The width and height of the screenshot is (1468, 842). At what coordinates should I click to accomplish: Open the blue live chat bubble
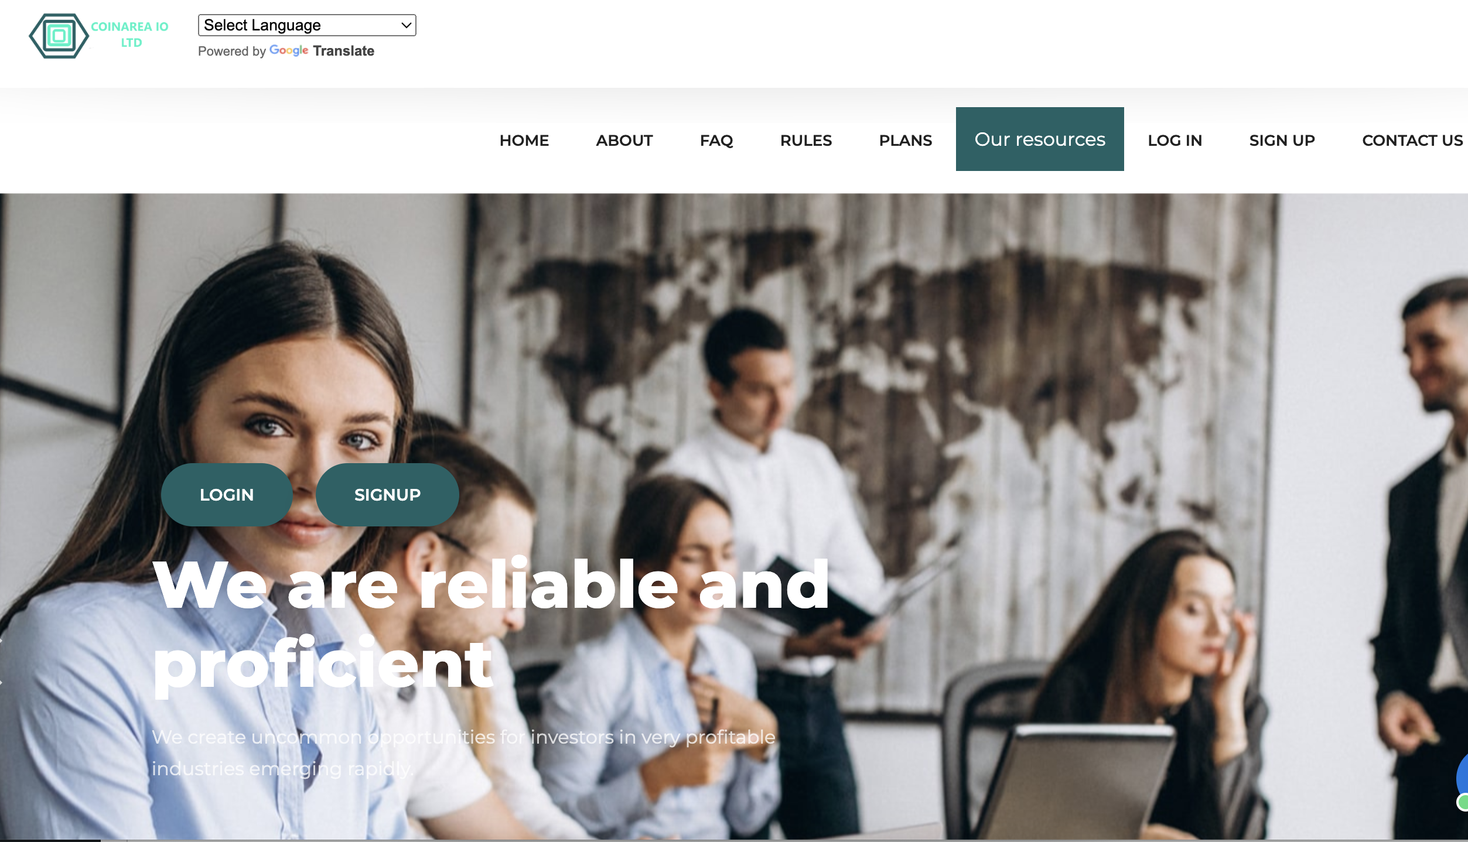(x=1462, y=776)
